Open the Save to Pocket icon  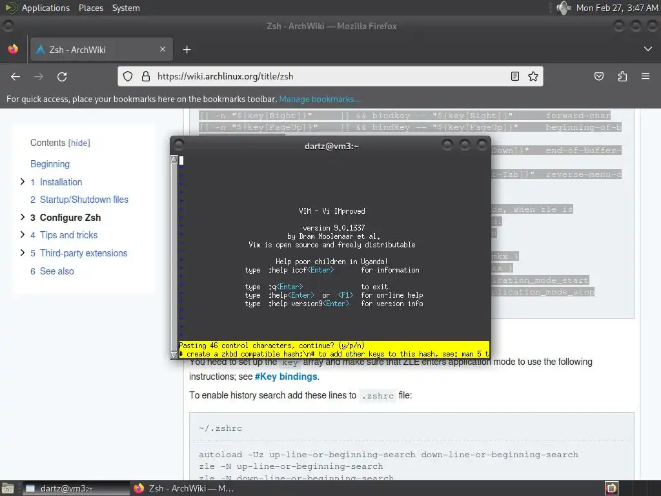tap(598, 76)
